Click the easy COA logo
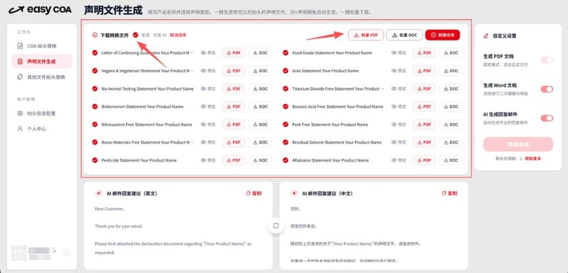This screenshot has height=273, width=568. pyautogui.click(x=40, y=10)
